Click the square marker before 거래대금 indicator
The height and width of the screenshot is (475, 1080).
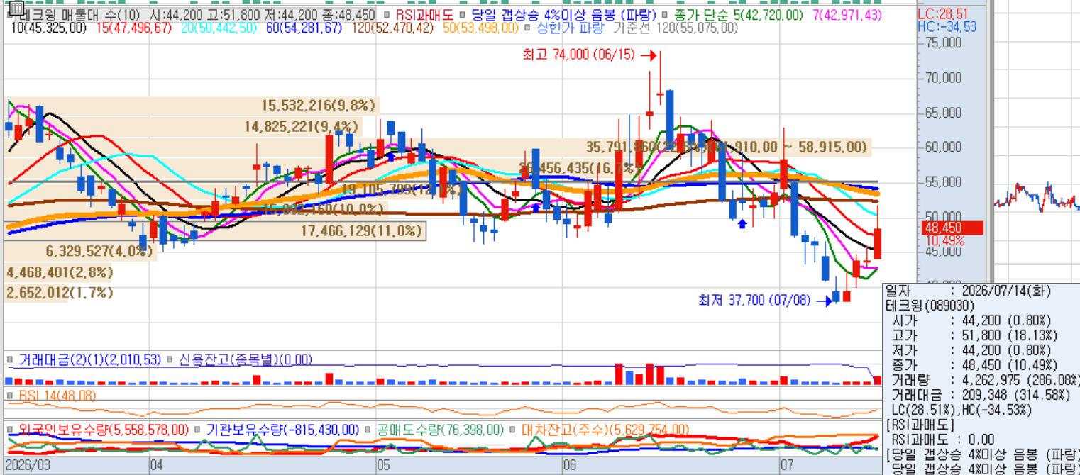coord(10,360)
